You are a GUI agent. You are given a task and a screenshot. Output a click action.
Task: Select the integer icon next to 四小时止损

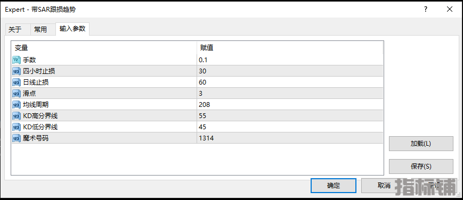coord(16,71)
